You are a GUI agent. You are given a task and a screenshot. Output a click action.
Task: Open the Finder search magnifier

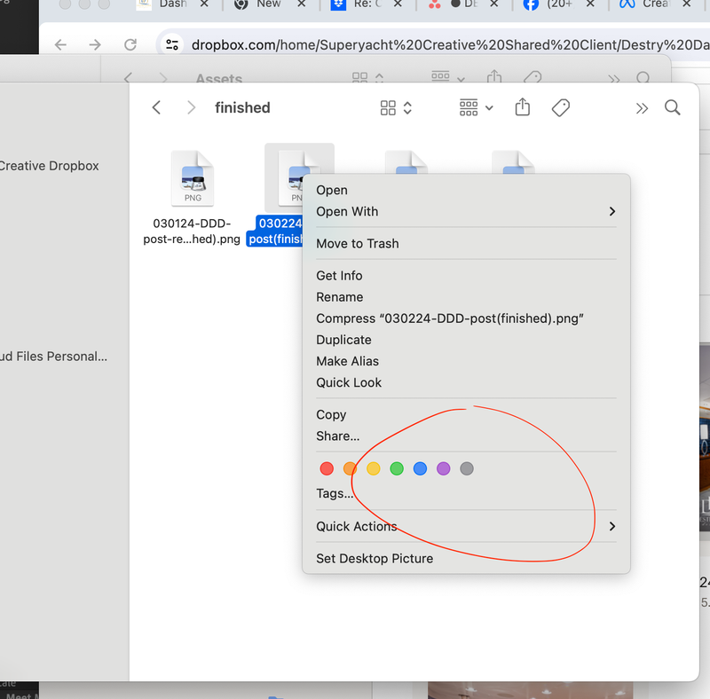673,107
